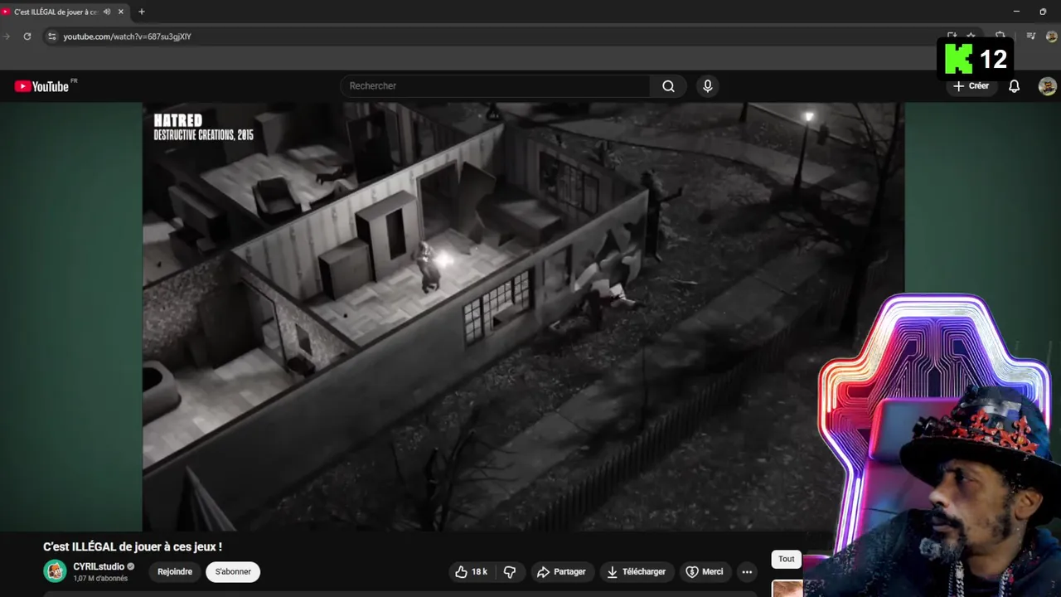Open a new browser tab
The height and width of the screenshot is (597, 1061).
pyautogui.click(x=142, y=12)
